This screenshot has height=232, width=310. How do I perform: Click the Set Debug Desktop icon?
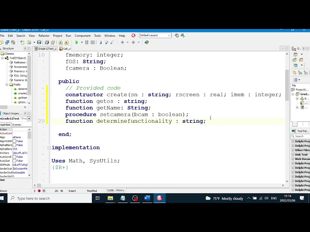pyautogui.click(x=183, y=35)
